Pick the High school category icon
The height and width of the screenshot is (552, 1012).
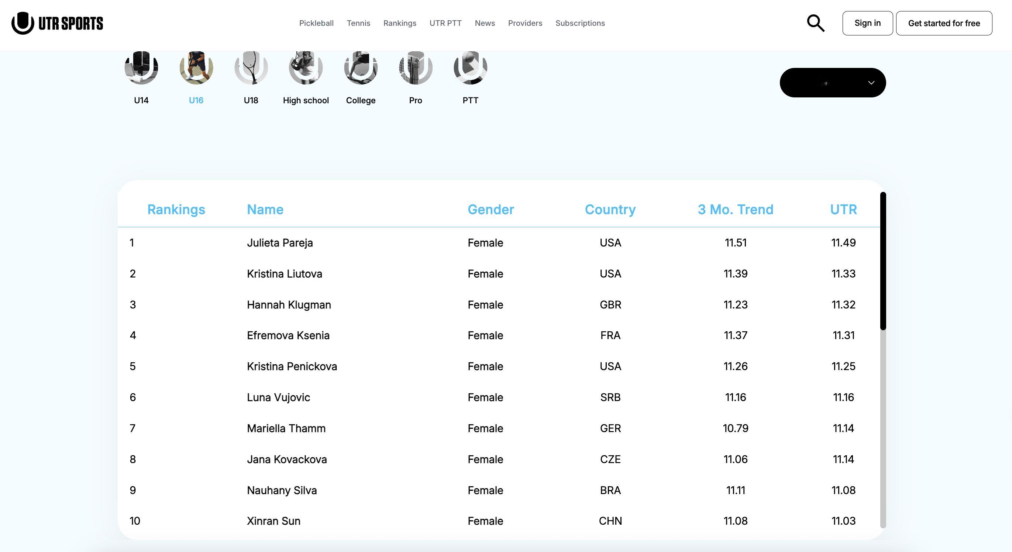(x=306, y=68)
